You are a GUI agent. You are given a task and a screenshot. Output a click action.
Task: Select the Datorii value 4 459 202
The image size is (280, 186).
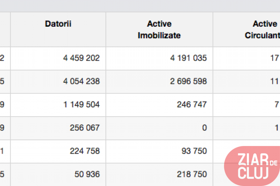point(81,58)
